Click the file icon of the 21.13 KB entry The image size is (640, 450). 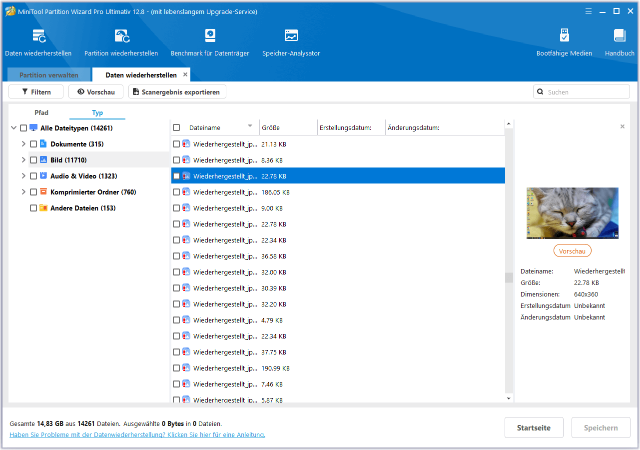point(186,144)
